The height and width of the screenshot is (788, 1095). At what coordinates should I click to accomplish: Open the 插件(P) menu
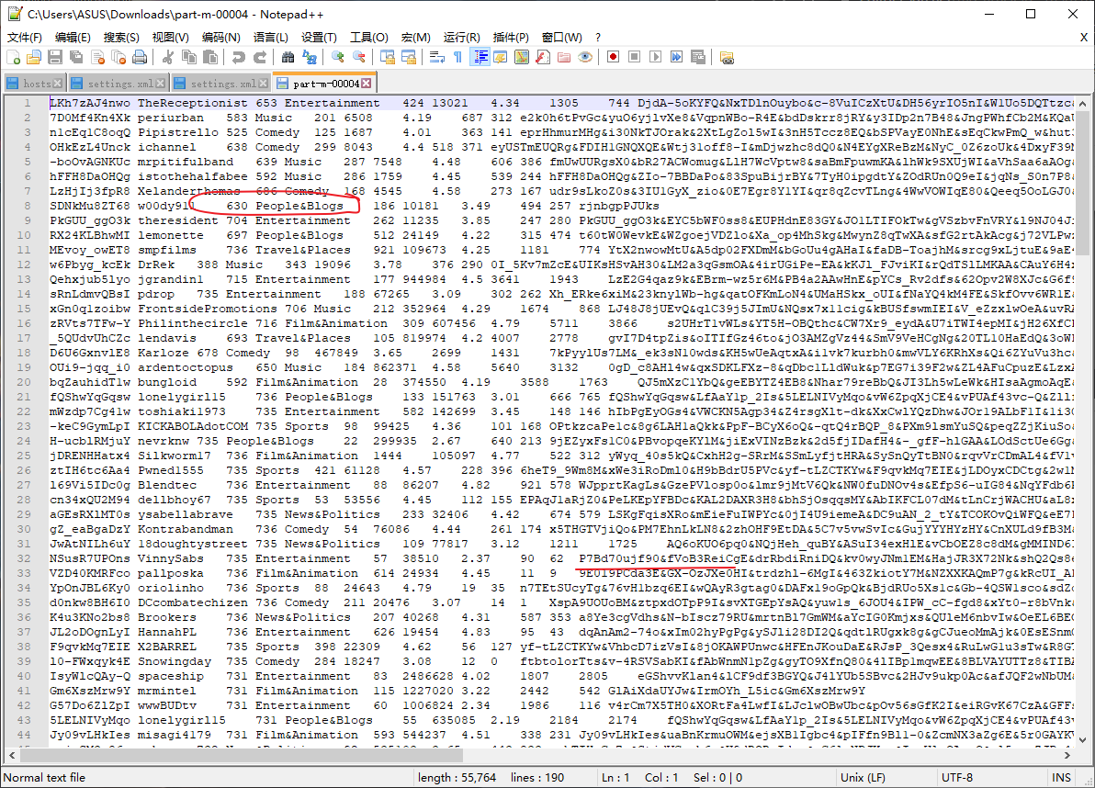tap(511, 37)
